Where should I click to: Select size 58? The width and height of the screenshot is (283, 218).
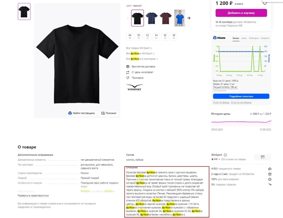pos(174,36)
